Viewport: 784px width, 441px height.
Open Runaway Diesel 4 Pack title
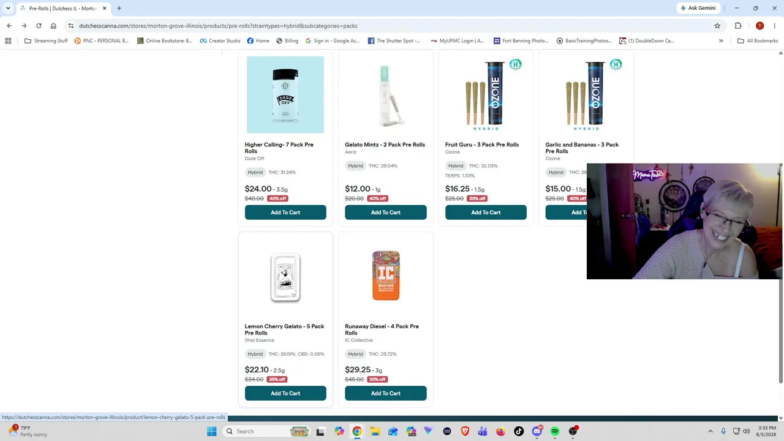(x=382, y=330)
